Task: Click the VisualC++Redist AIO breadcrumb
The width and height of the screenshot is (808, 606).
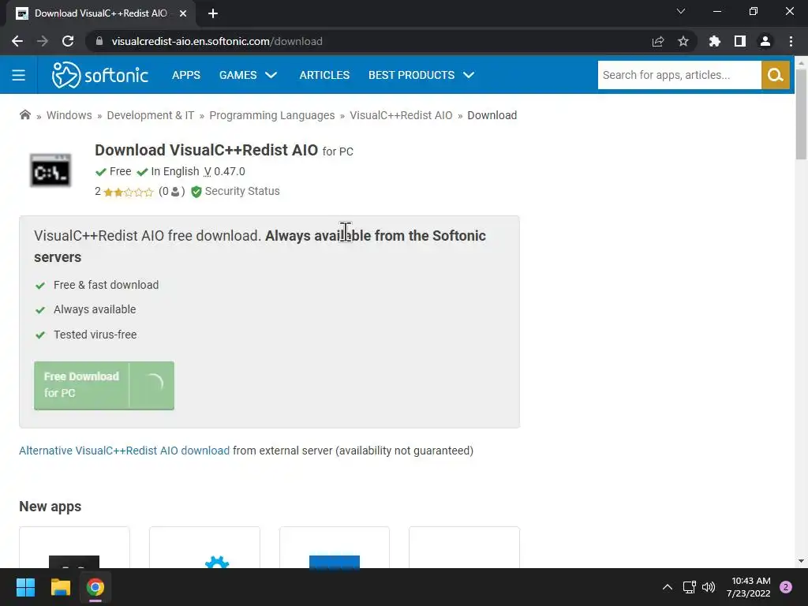Action: (401, 115)
